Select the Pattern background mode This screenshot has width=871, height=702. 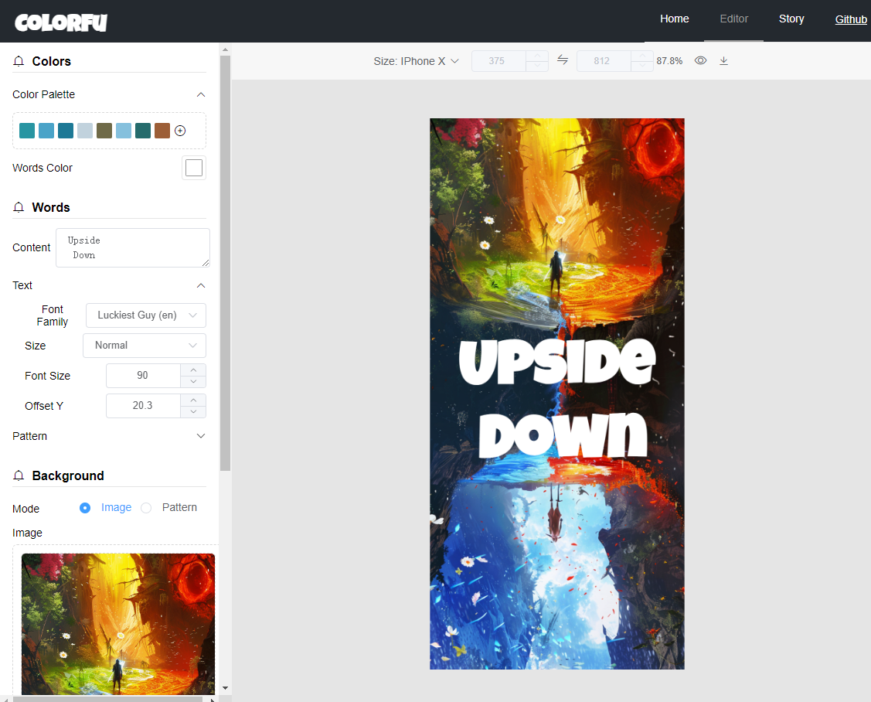[146, 508]
